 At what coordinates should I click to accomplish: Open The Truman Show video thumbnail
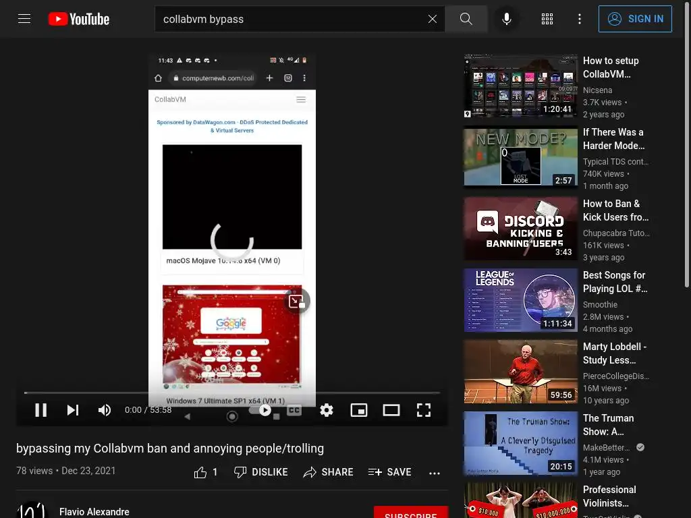click(520, 443)
